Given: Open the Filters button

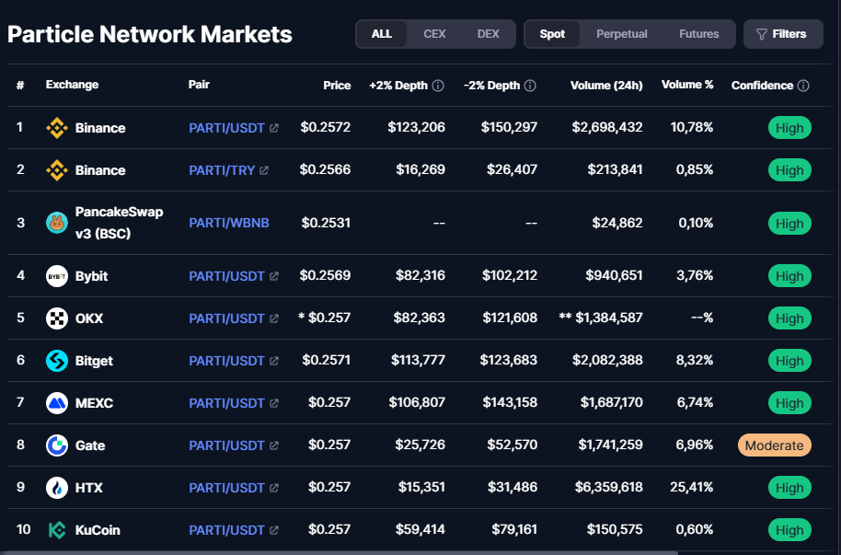Looking at the screenshot, I should [783, 34].
